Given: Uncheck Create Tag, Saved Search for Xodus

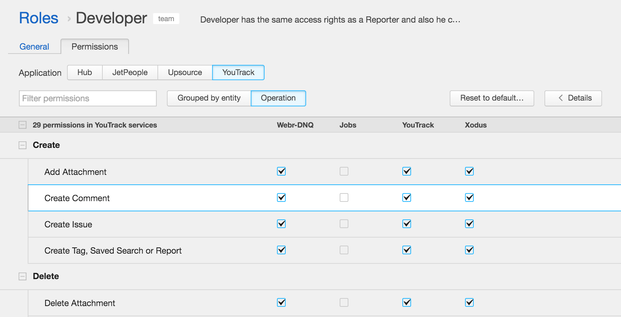Looking at the screenshot, I should click(x=469, y=250).
